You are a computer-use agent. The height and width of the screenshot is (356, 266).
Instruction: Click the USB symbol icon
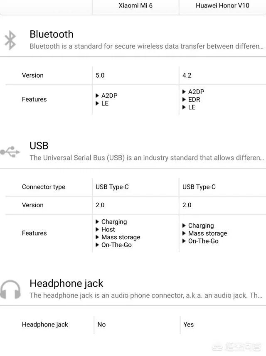point(10,152)
